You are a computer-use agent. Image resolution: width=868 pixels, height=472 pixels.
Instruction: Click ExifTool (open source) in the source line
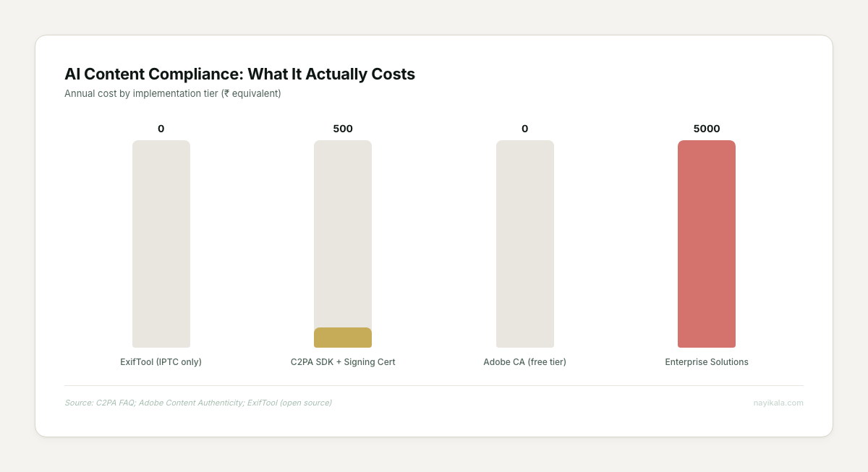[x=289, y=403]
